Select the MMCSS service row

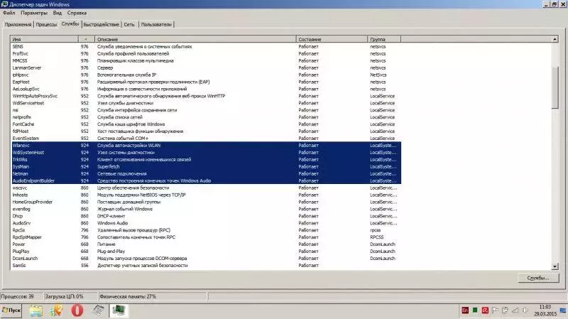point(206,60)
